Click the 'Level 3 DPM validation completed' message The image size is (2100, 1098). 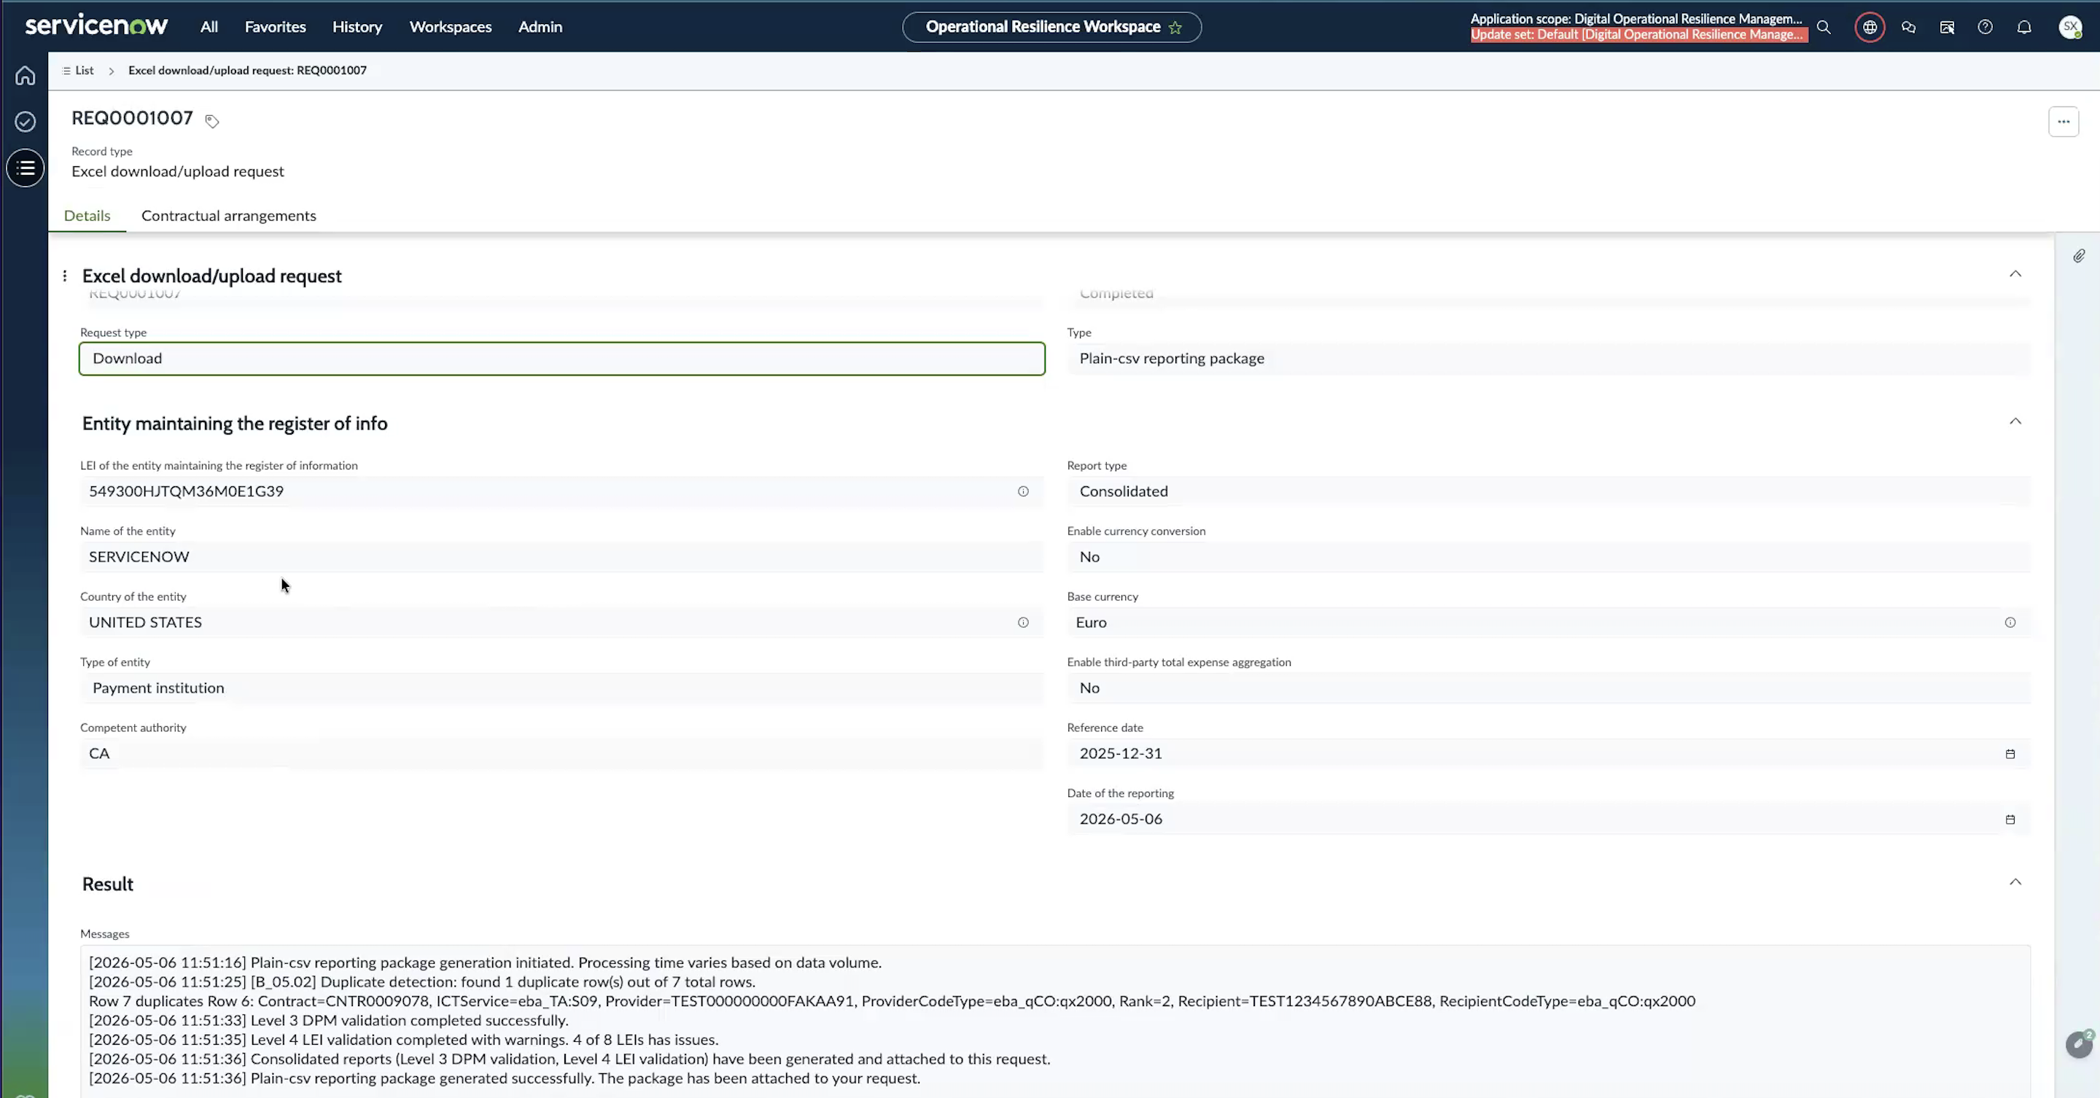click(329, 1021)
